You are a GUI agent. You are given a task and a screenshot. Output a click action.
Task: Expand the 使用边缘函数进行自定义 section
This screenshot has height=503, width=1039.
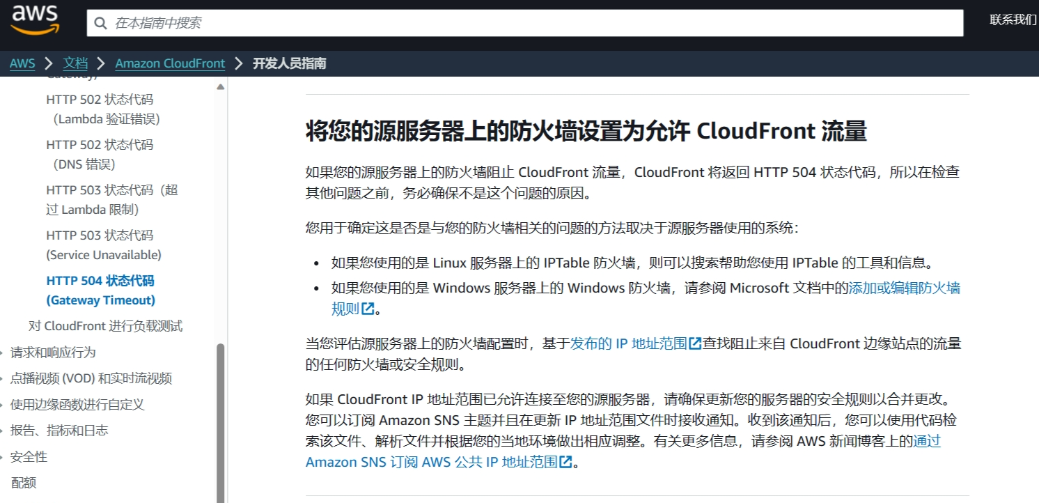click(x=77, y=405)
